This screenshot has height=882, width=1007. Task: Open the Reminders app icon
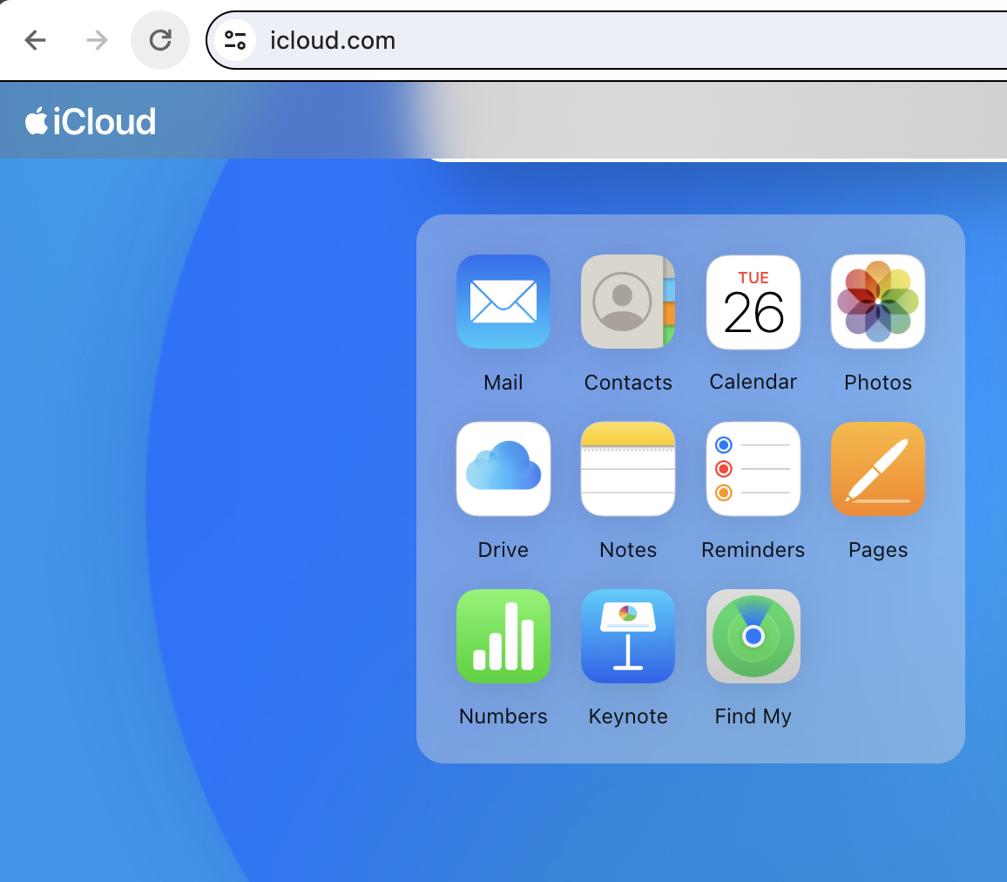coord(753,468)
